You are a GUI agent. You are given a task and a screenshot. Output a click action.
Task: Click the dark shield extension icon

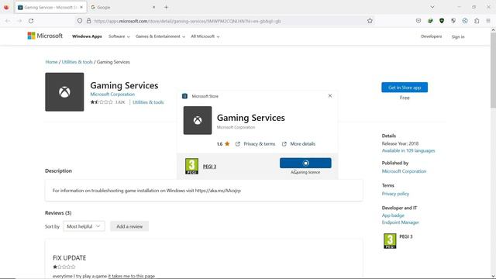(x=442, y=21)
